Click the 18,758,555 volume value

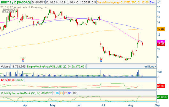pos(18,67)
